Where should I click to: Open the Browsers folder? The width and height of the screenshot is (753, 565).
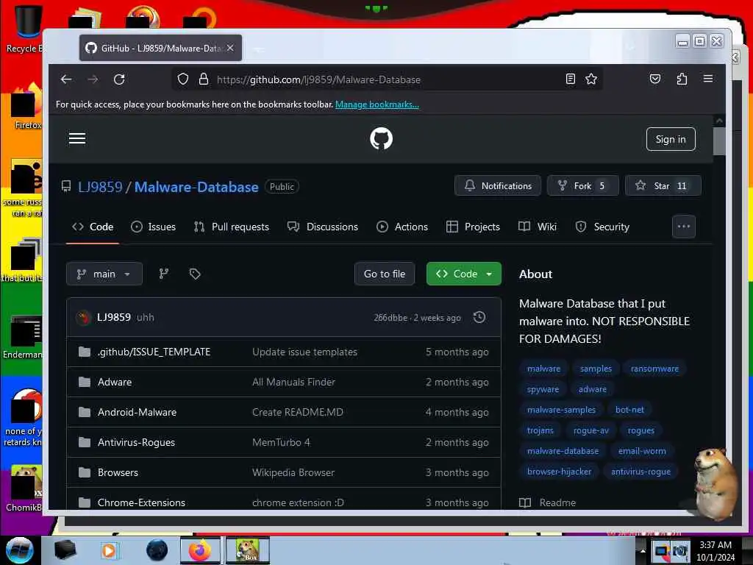click(x=118, y=473)
